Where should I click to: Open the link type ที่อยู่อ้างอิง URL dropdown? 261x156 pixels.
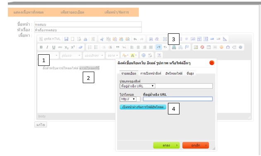pyautogui.click(x=137, y=86)
